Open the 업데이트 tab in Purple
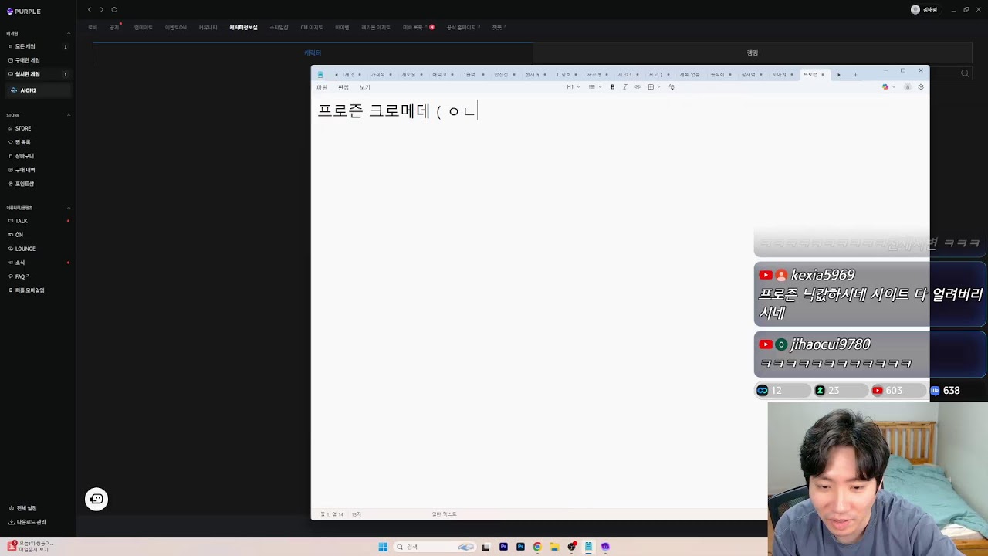Screen dimensions: 988x556 (x=144, y=28)
